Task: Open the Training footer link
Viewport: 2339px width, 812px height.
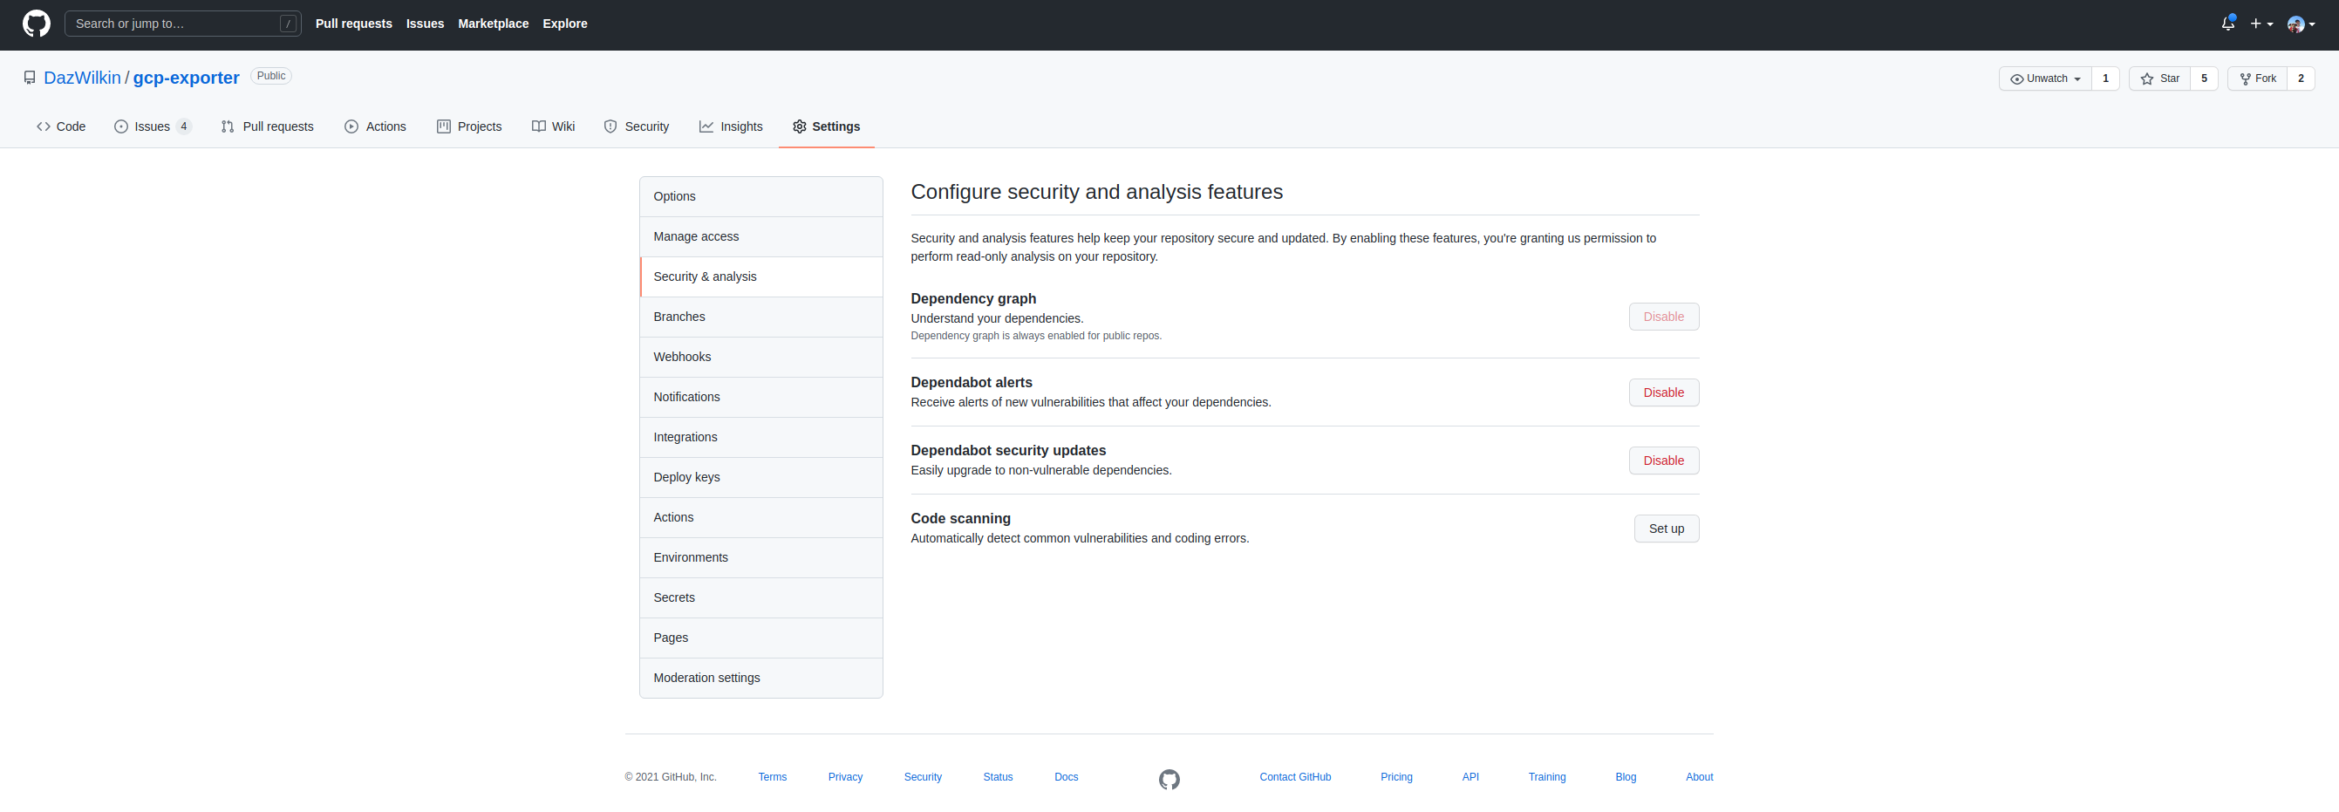Action: (1546, 776)
